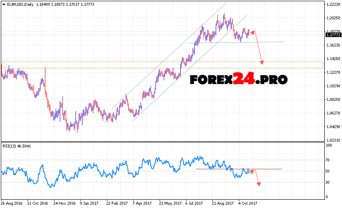
Task: Select the 26 Aug 2016 date marker
Action: [x=12, y=203]
